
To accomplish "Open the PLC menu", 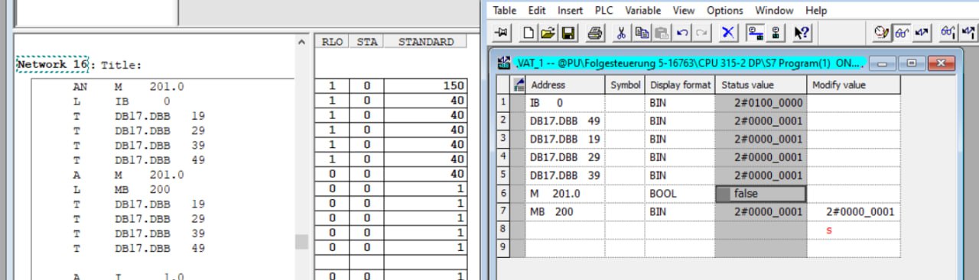I will point(604,11).
